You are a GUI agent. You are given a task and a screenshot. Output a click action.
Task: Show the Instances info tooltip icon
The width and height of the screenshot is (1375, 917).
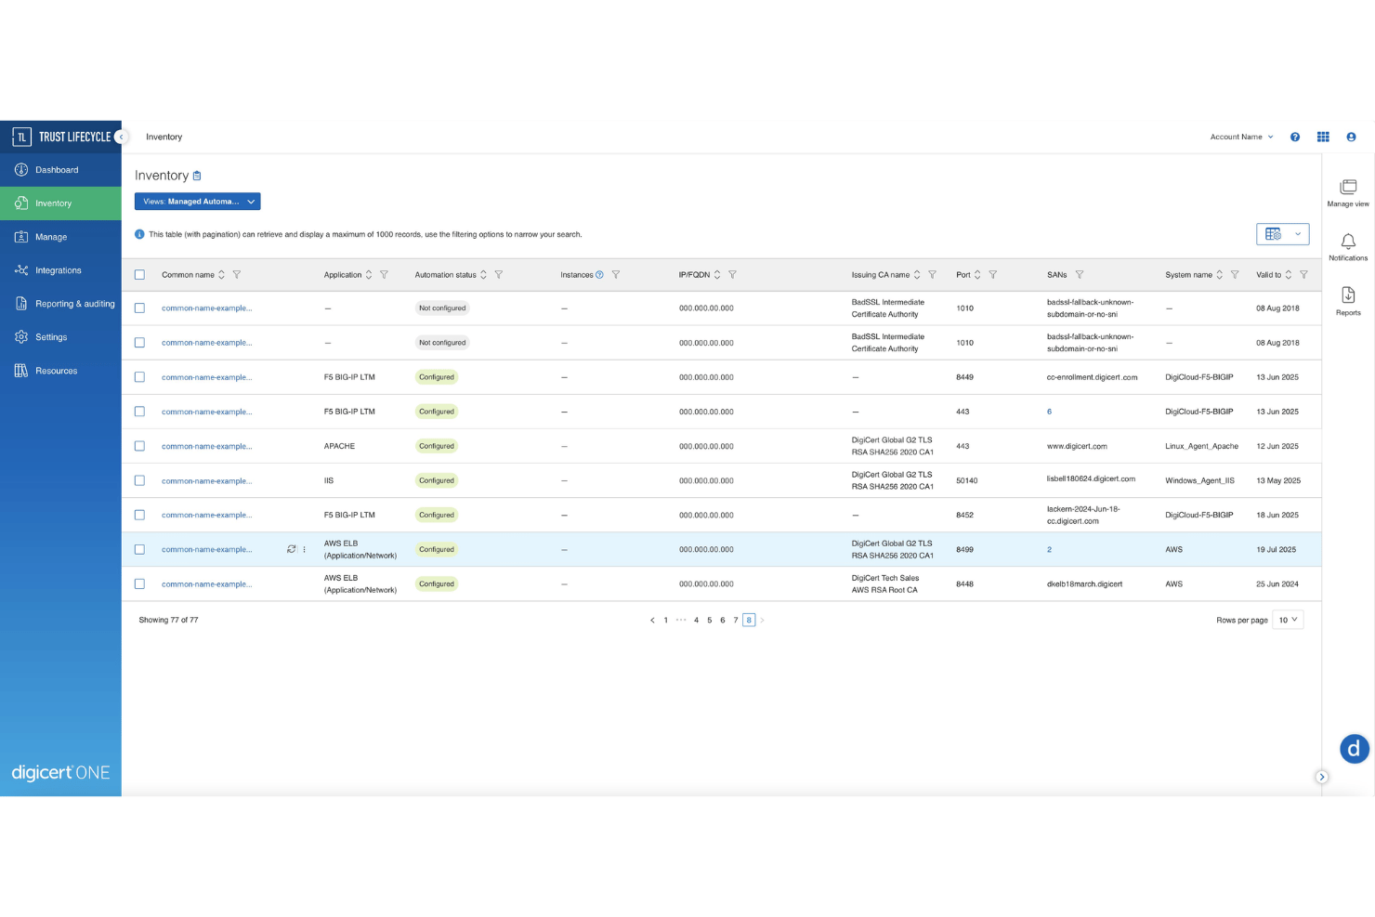(x=599, y=275)
